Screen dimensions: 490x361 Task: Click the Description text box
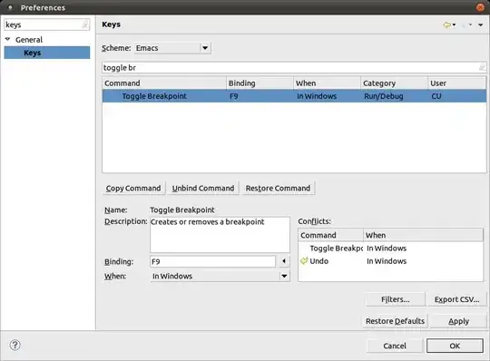click(220, 235)
